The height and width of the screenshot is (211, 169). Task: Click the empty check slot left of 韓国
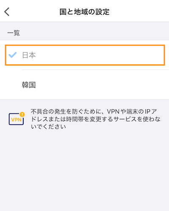click(x=13, y=85)
